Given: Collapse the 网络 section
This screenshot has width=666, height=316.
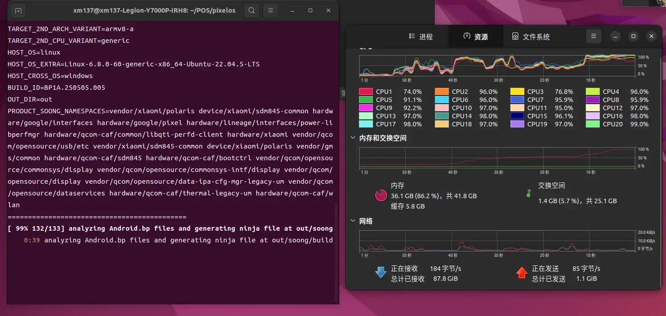Looking at the screenshot, I should coord(353,221).
